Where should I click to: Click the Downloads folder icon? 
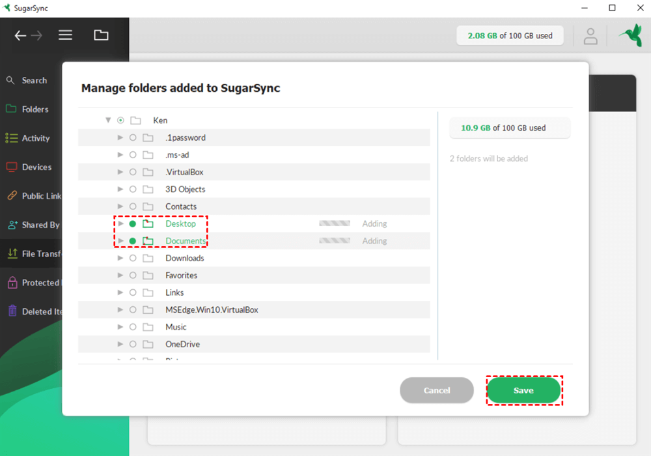pyautogui.click(x=148, y=259)
